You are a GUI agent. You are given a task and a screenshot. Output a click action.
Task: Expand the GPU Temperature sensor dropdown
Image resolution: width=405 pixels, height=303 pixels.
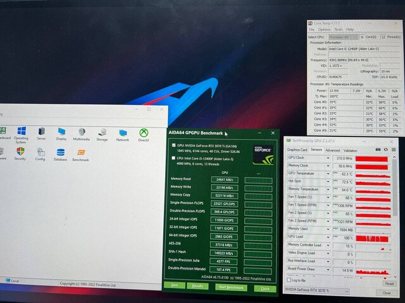(x=328, y=174)
